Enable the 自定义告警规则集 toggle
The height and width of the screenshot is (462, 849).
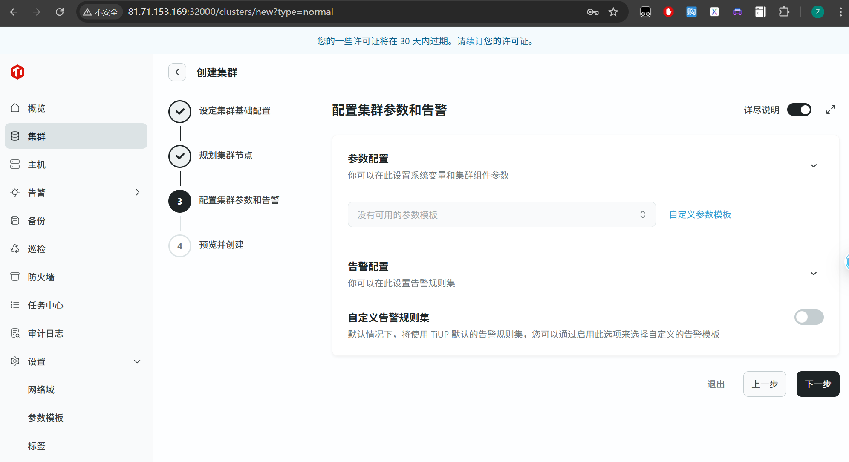point(809,317)
